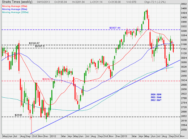Click price axis value "2550"
Image resolution: width=188 pixels, height=139 pixels.
(184, 130)
